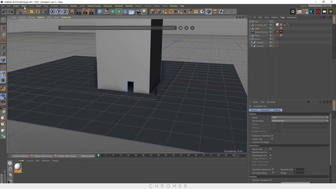Open the Layout dropdown at top right
The height and width of the screenshot is (189, 336).
[319, 6]
